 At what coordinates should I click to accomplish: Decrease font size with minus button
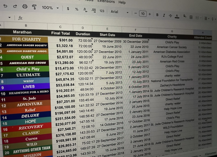point(136,13)
